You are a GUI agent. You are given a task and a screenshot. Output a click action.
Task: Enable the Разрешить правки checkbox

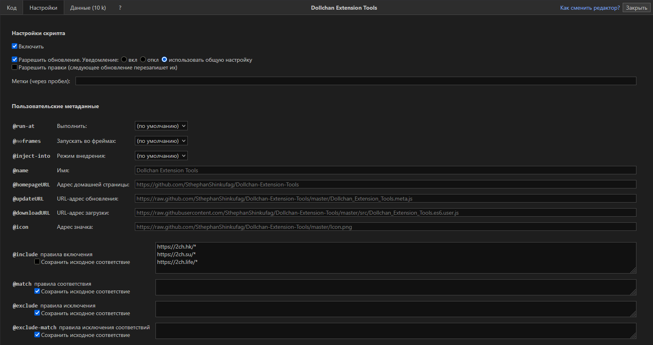tap(15, 67)
